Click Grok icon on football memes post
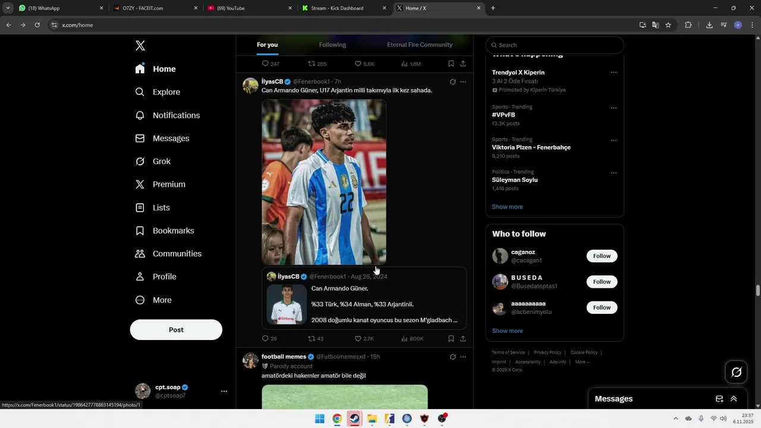Image resolution: width=761 pixels, height=428 pixels. [452, 357]
